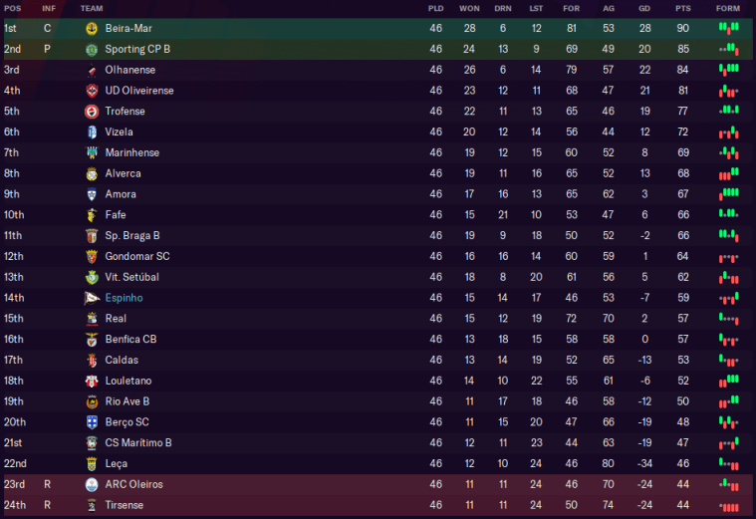Click the Beira-Mar club badge
This screenshot has width=756, height=519.
coord(92,29)
